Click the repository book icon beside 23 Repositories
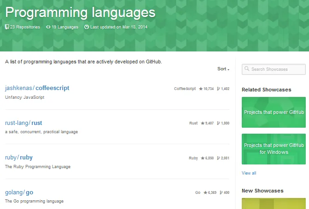 7,27
